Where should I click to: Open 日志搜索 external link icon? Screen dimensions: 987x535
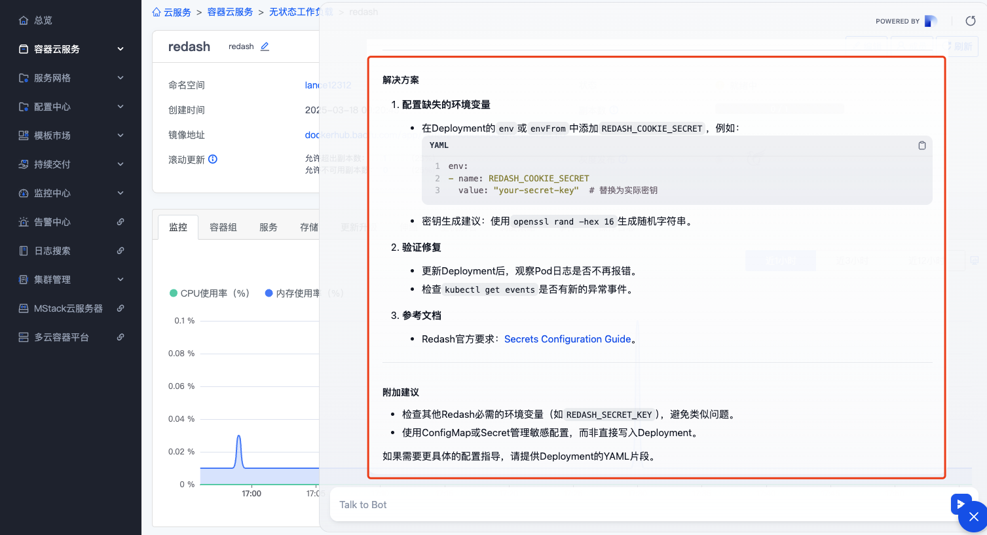tap(121, 251)
